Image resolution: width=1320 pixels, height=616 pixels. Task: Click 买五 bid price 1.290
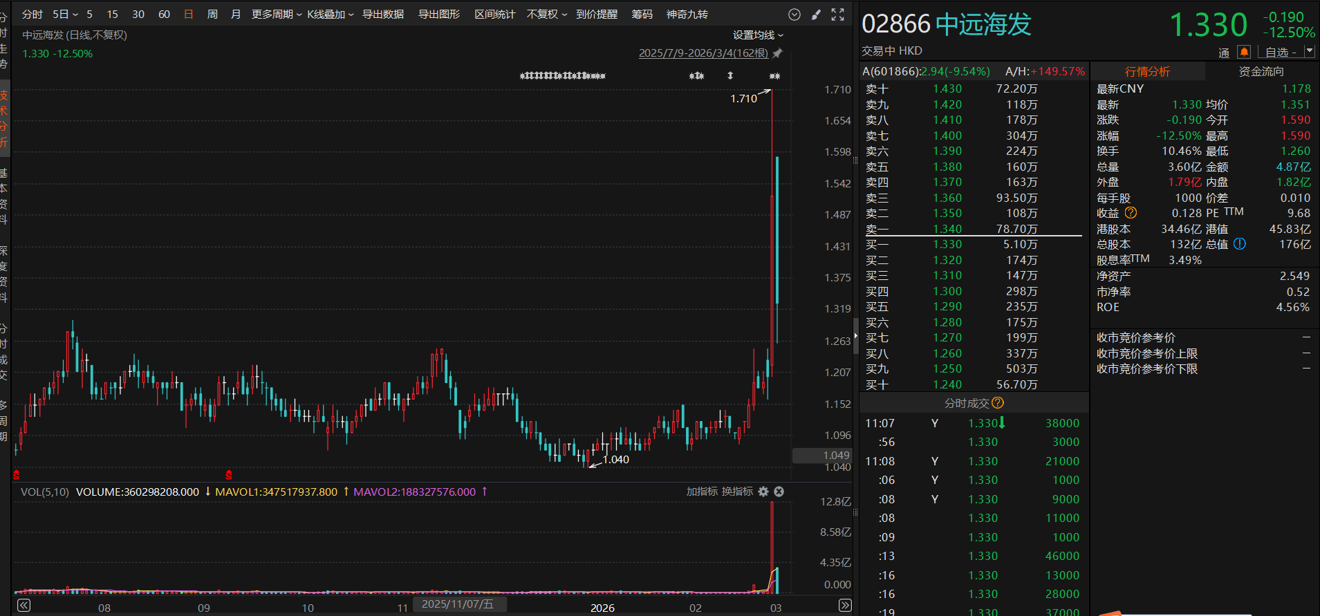pyautogui.click(x=947, y=306)
